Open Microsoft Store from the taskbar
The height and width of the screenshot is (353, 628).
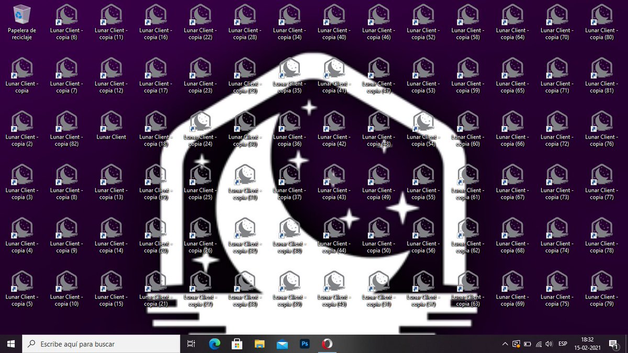click(x=237, y=344)
